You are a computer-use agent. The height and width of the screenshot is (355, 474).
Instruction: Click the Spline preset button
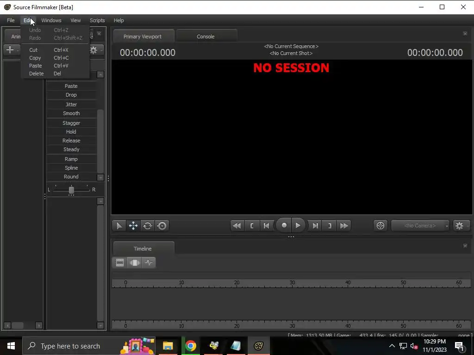coord(71,168)
